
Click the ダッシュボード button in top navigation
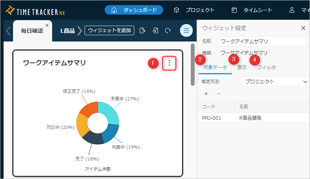pos(134,10)
